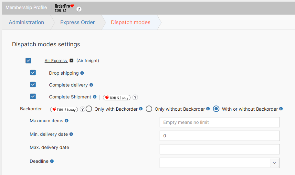Collapse the Air Express section
The height and width of the screenshot is (175, 295).
(71, 60)
